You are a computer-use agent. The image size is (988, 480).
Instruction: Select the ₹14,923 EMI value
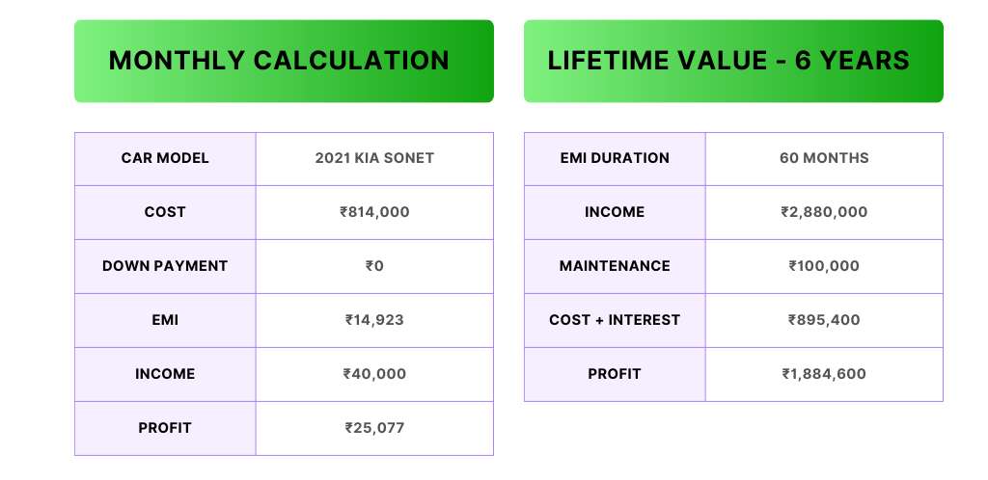click(x=374, y=320)
